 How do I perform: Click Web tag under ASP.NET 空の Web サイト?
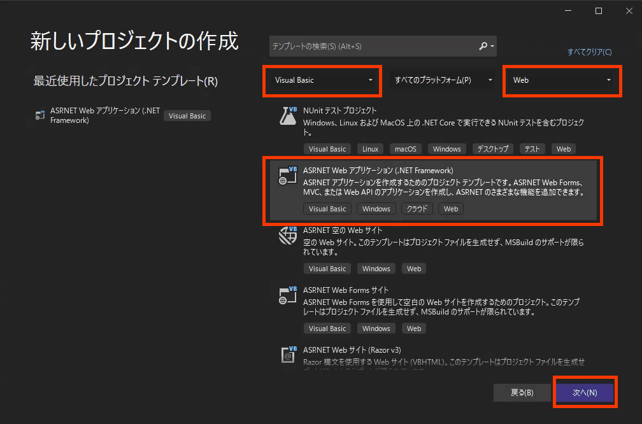pos(413,269)
